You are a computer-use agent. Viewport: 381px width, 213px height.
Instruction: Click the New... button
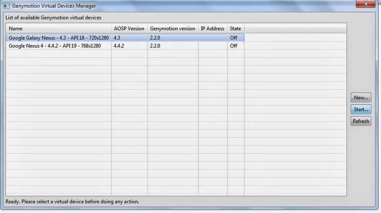coord(361,98)
